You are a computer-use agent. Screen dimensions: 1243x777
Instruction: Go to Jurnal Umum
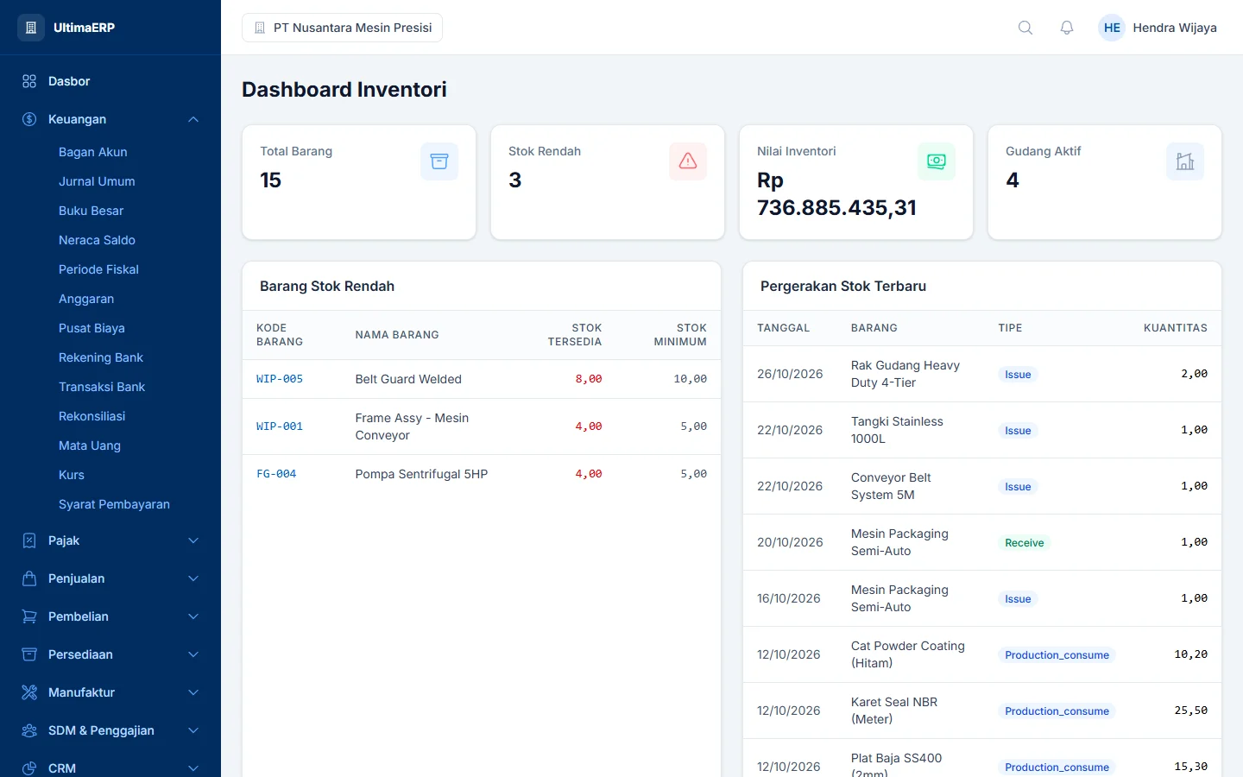pos(97,181)
